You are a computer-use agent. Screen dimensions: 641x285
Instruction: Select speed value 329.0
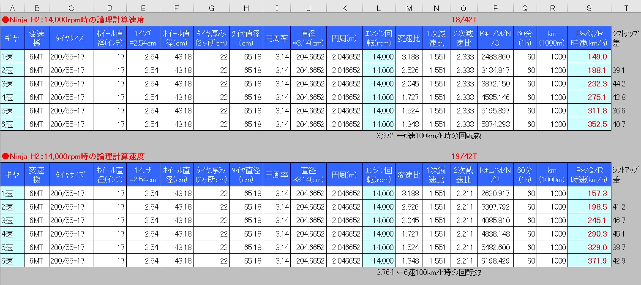point(589,247)
